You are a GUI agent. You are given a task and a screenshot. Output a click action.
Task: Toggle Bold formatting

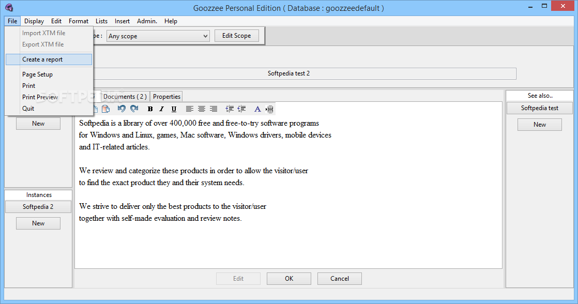[150, 109]
